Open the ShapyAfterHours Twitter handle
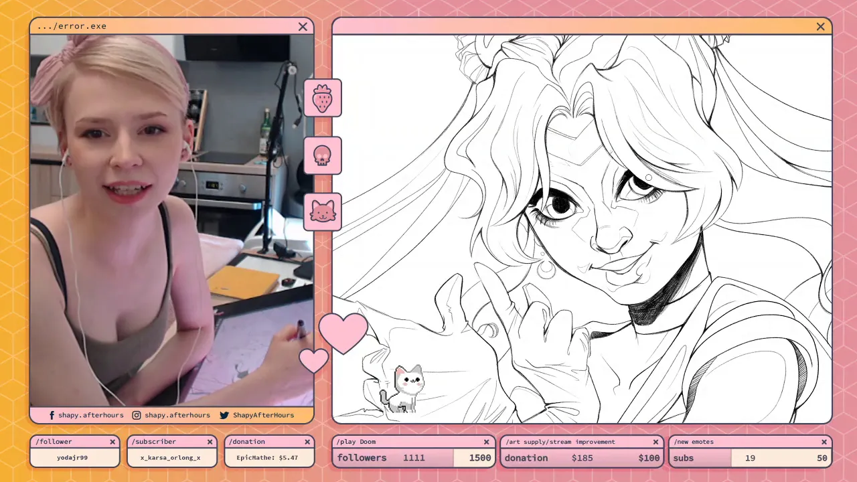Viewport: 857px width, 482px height. 263,415
